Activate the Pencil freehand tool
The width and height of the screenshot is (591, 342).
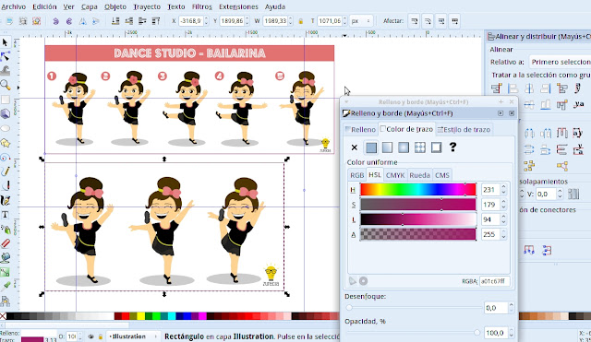5,171
